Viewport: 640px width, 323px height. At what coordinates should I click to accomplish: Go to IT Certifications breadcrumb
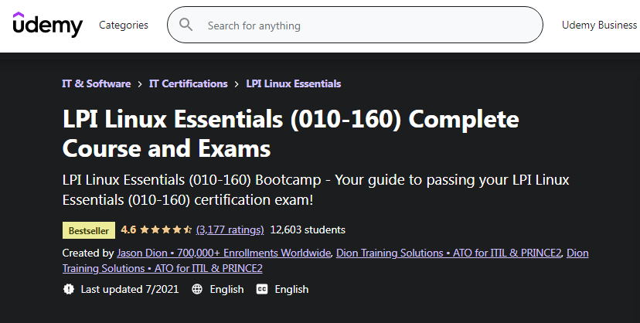tap(188, 83)
